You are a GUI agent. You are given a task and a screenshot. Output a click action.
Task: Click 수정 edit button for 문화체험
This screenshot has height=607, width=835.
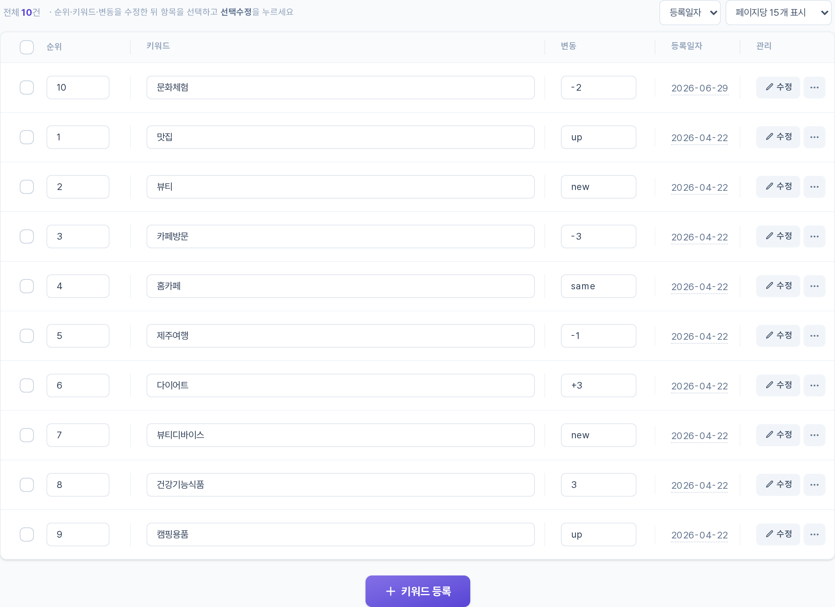(778, 88)
